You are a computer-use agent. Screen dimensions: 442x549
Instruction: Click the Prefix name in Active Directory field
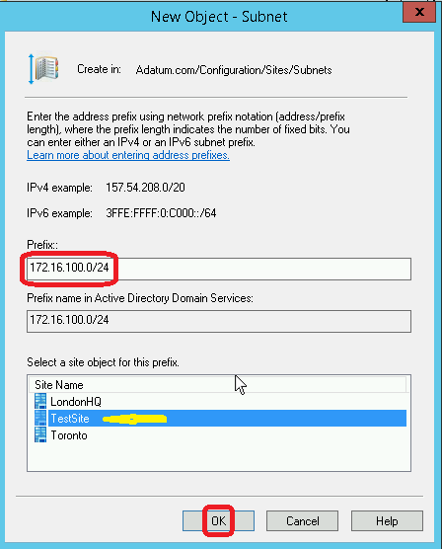(219, 321)
